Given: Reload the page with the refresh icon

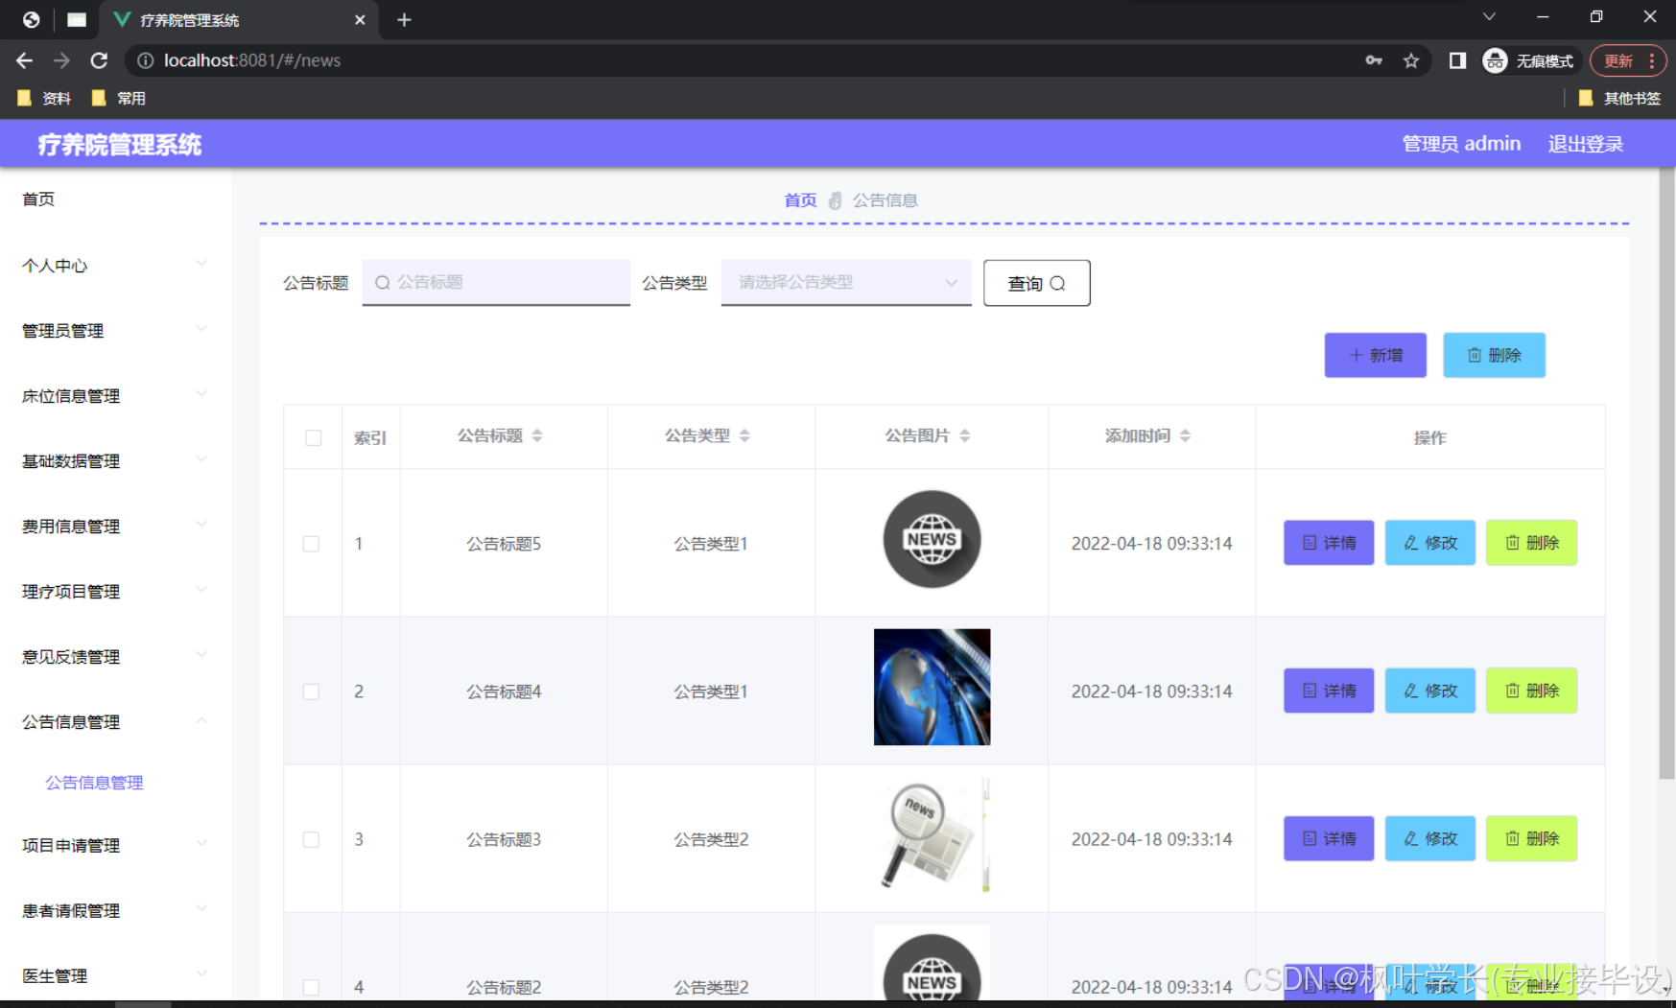Looking at the screenshot, I should pyautogui.click(x=99, y=60).
